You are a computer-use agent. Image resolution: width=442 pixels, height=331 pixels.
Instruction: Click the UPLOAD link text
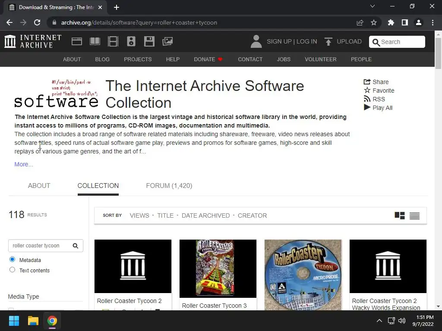click(349, 41)
